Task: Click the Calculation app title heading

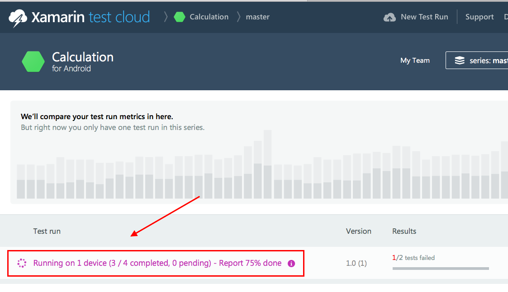Action: (83, 57)
